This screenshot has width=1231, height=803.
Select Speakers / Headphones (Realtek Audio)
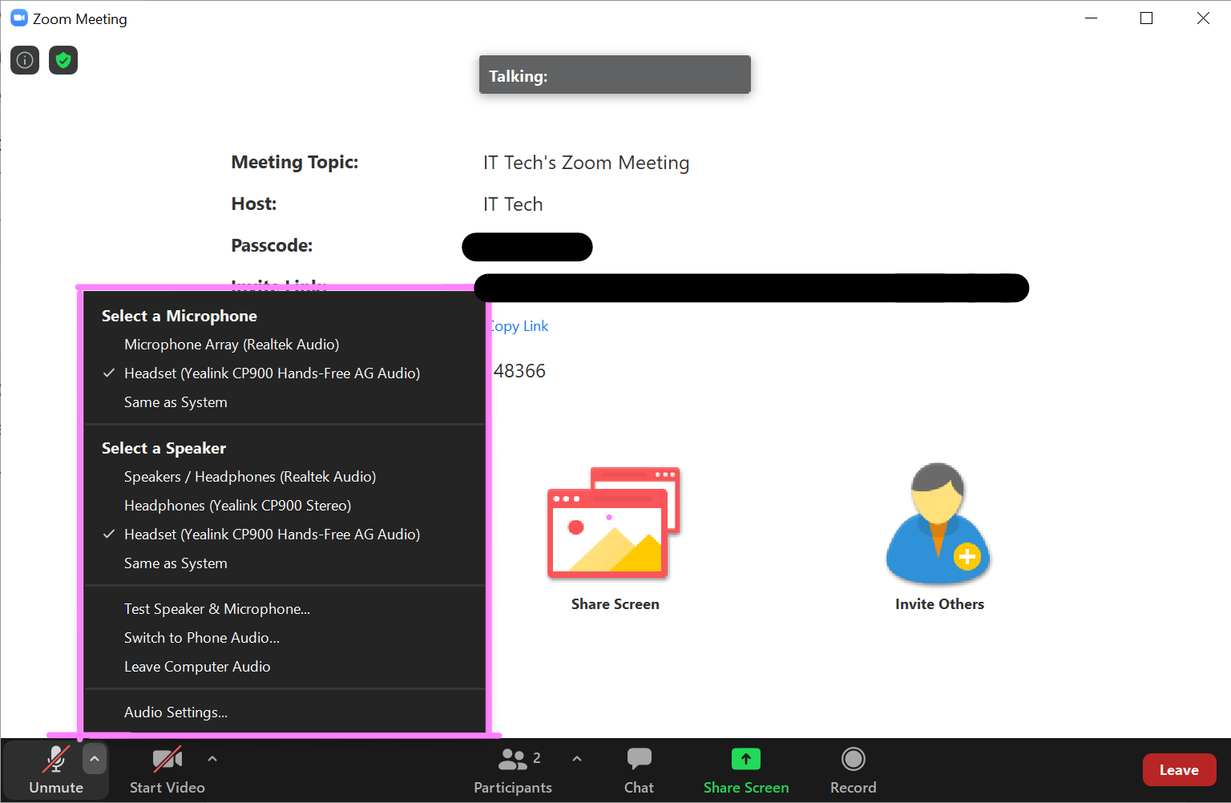(x=285, y=477)
